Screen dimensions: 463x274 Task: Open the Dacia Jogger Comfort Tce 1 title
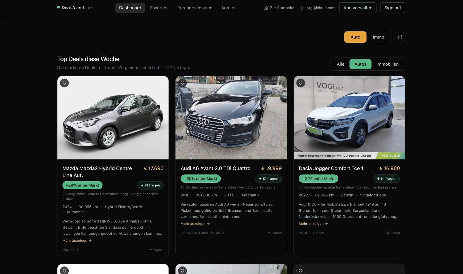pos(331,168)
